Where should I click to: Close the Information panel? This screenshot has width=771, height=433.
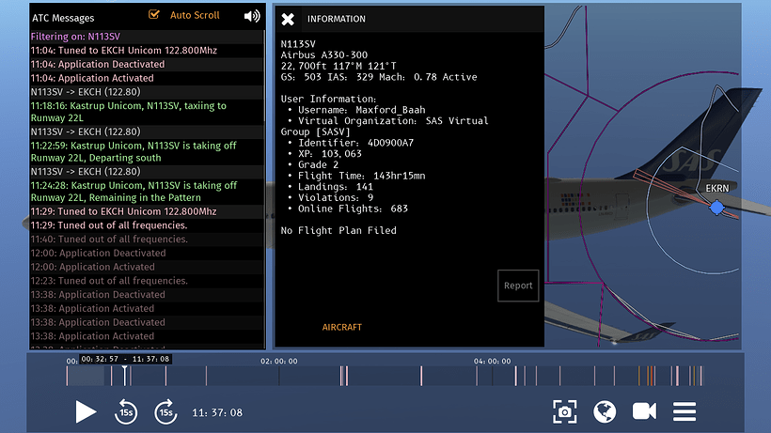(288, 19)
